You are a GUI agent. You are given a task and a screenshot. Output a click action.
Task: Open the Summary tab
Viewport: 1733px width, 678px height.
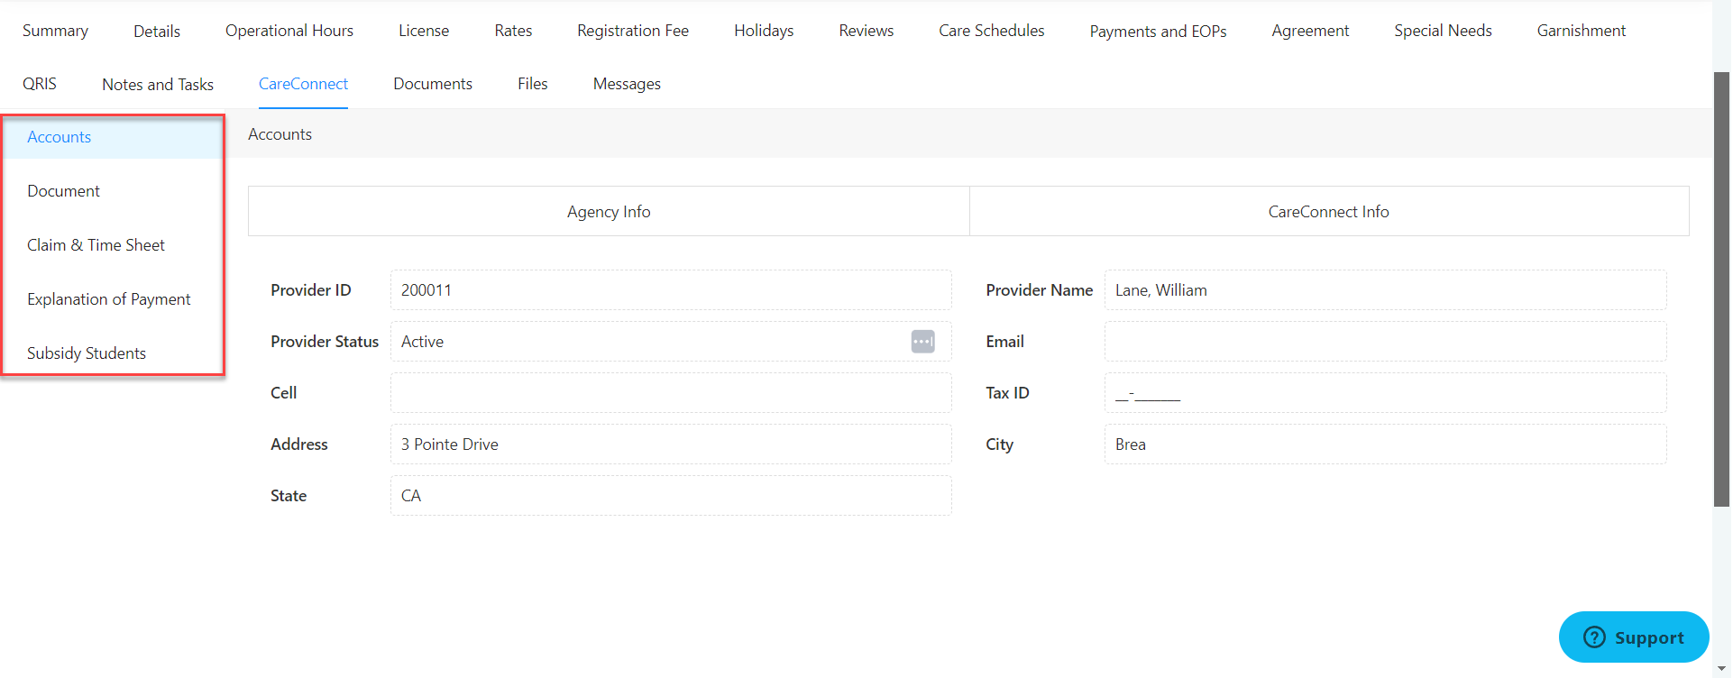tap(55, 31)
